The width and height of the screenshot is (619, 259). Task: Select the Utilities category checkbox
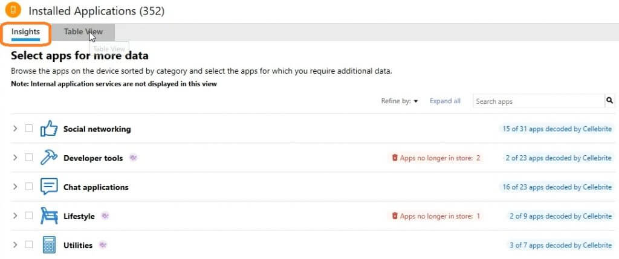[28, 245]
